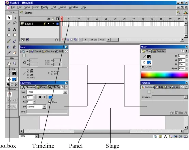Select the Hand tool
Screen dimensions: 189x150
click(9, 63)
